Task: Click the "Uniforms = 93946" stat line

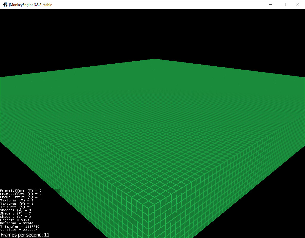Action: point(17,223)
